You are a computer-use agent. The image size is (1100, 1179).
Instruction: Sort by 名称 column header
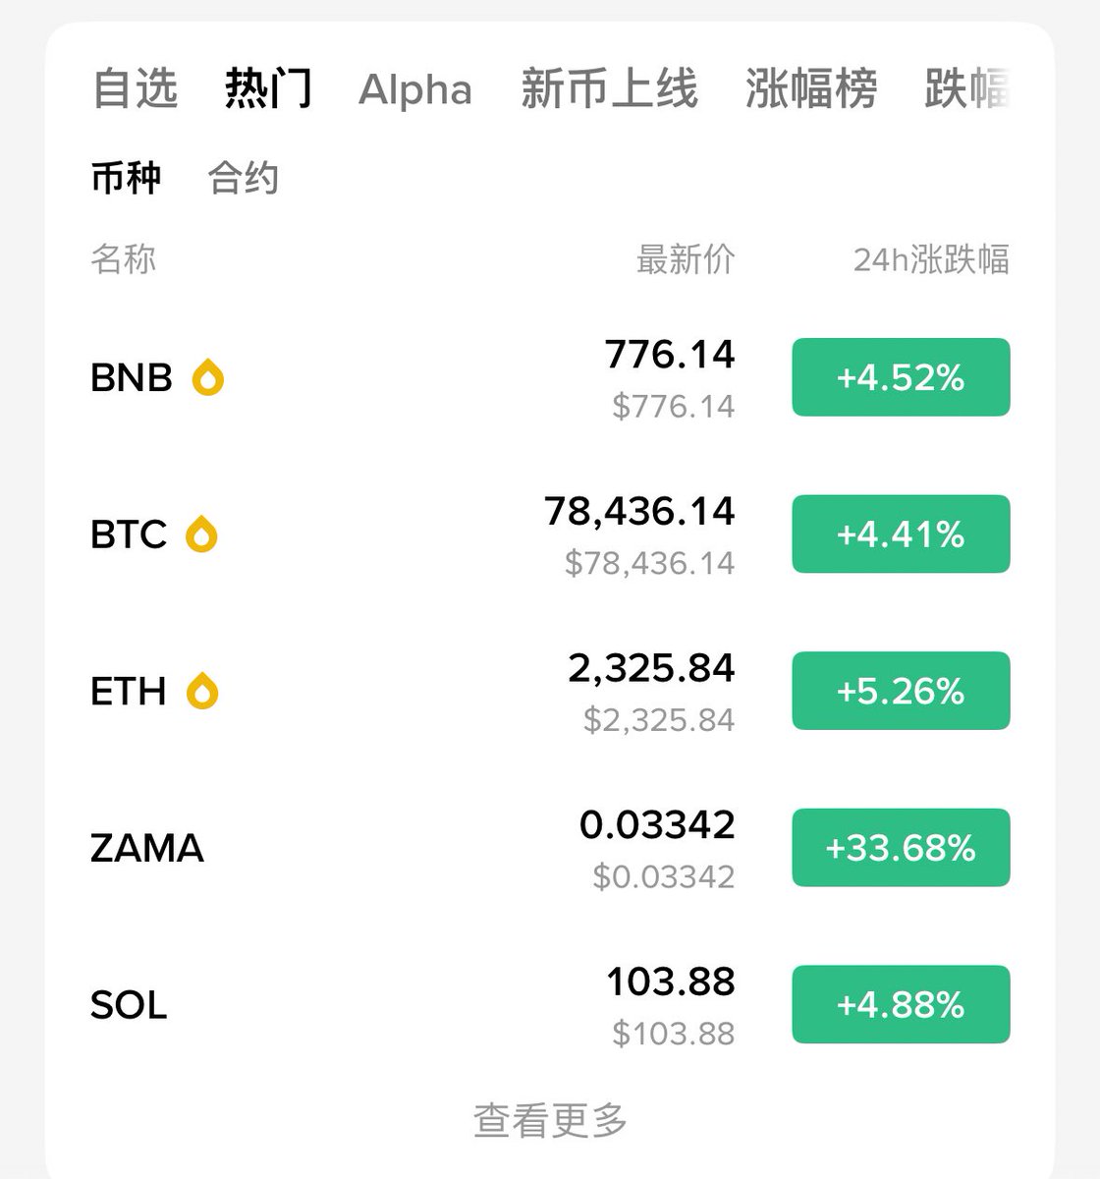coord(123,260)
